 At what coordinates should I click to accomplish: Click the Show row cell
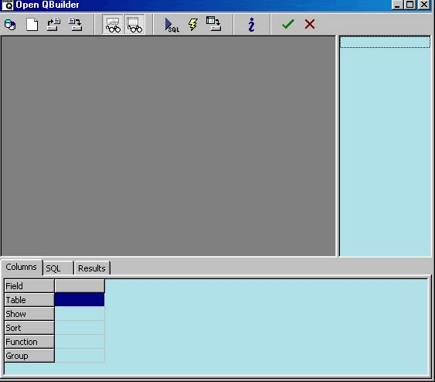pos(80,314)
